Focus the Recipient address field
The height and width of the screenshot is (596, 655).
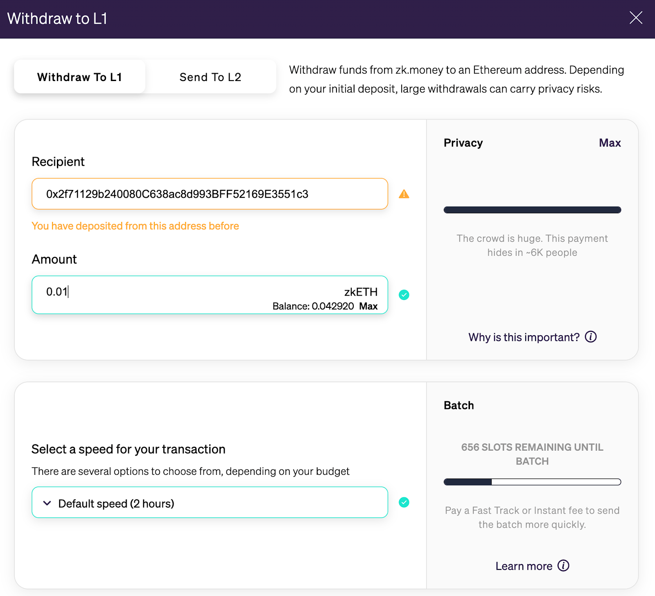pyautogui.click(x=210, y=194)
